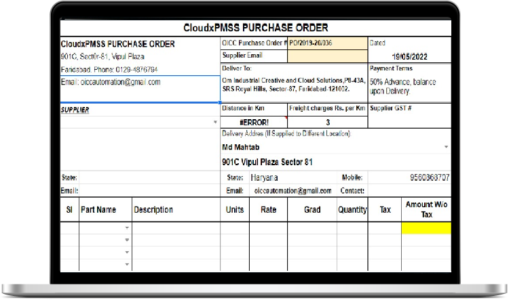The height and width of the screenshot is (300, 509).
Task: Open fourth row Part Name dropdown
Action: coord(127,264)
